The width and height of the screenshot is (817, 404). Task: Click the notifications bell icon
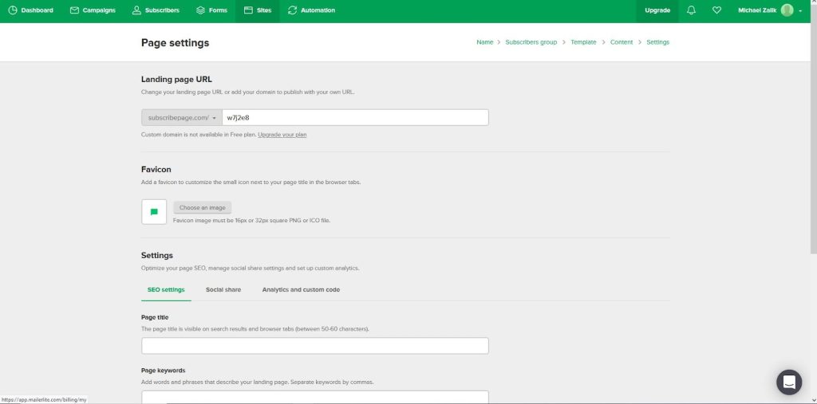pos(692,10)
